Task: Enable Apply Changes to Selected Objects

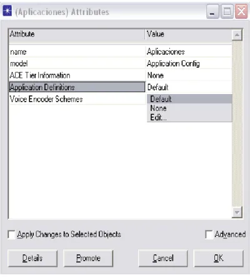Action: [x=11, y=234]
